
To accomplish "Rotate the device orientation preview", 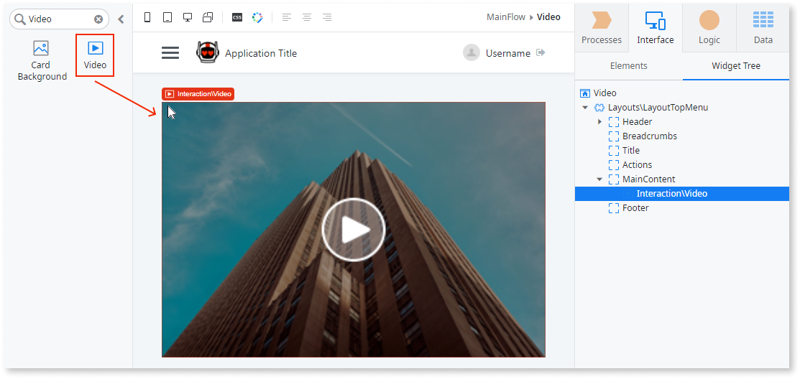I will coord(208,17).
